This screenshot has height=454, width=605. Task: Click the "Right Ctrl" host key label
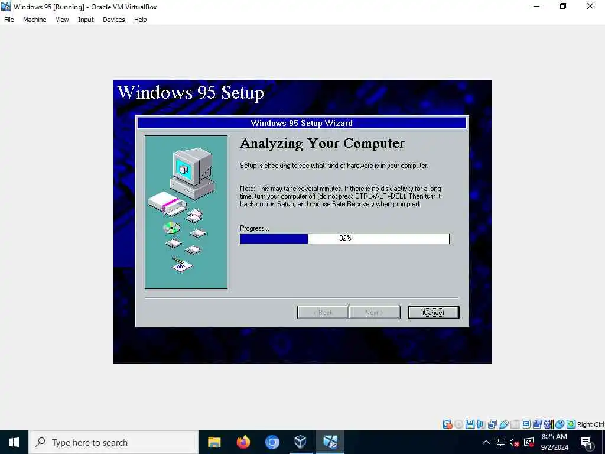pos(591,424)
